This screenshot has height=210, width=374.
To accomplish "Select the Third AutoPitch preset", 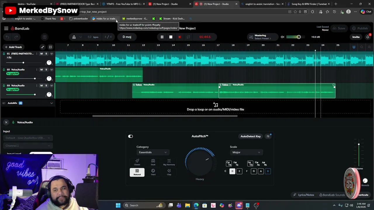I will [x=153, y=172].
